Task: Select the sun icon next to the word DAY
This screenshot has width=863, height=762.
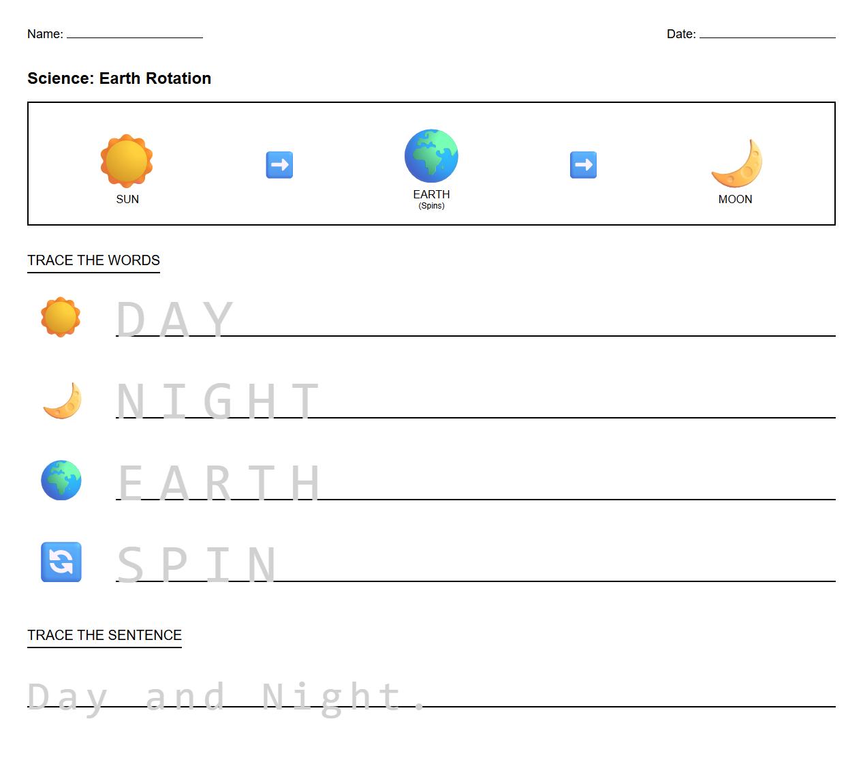Action: click(61, 316)
